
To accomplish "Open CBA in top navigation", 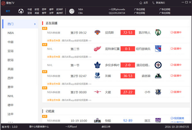I will [x=81, y=13].
